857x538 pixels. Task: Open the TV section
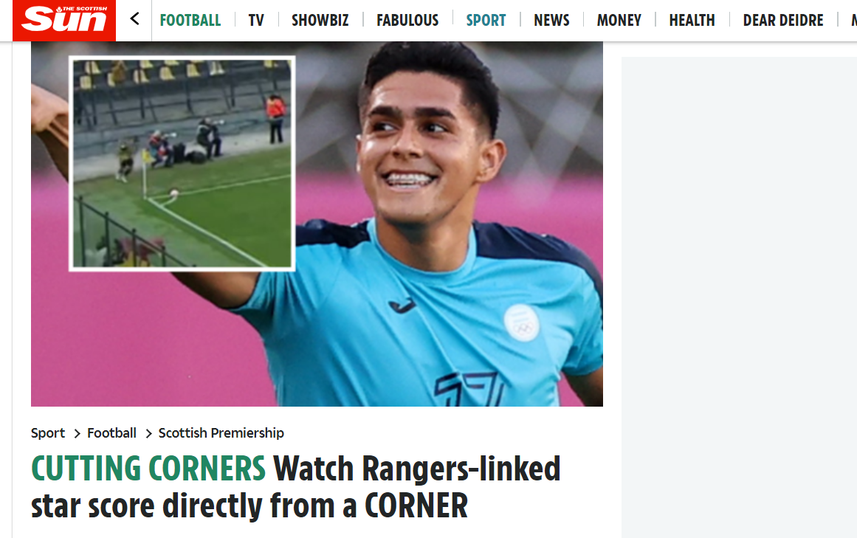point(256,20)
